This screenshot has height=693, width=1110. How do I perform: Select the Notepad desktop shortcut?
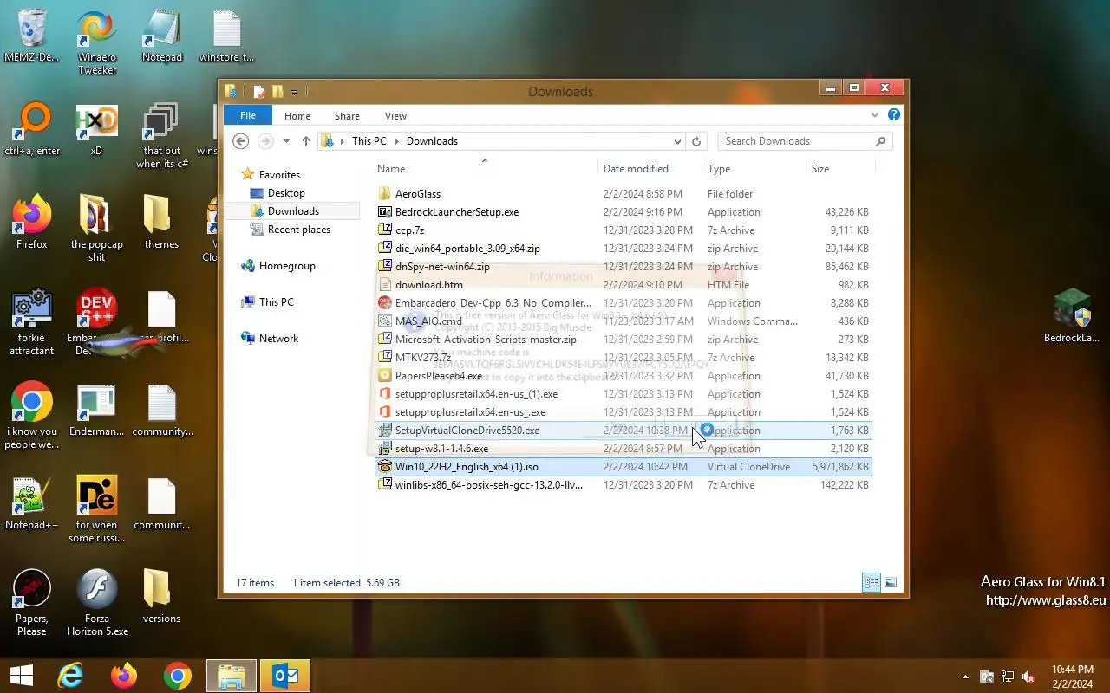tap(162, 36)
